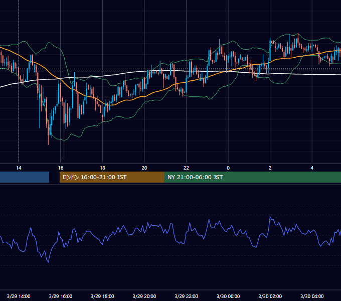341x301 pixels.
Task: Click the NY 21:00-06:00 JST session bar
Action: [x=252, y=177]
